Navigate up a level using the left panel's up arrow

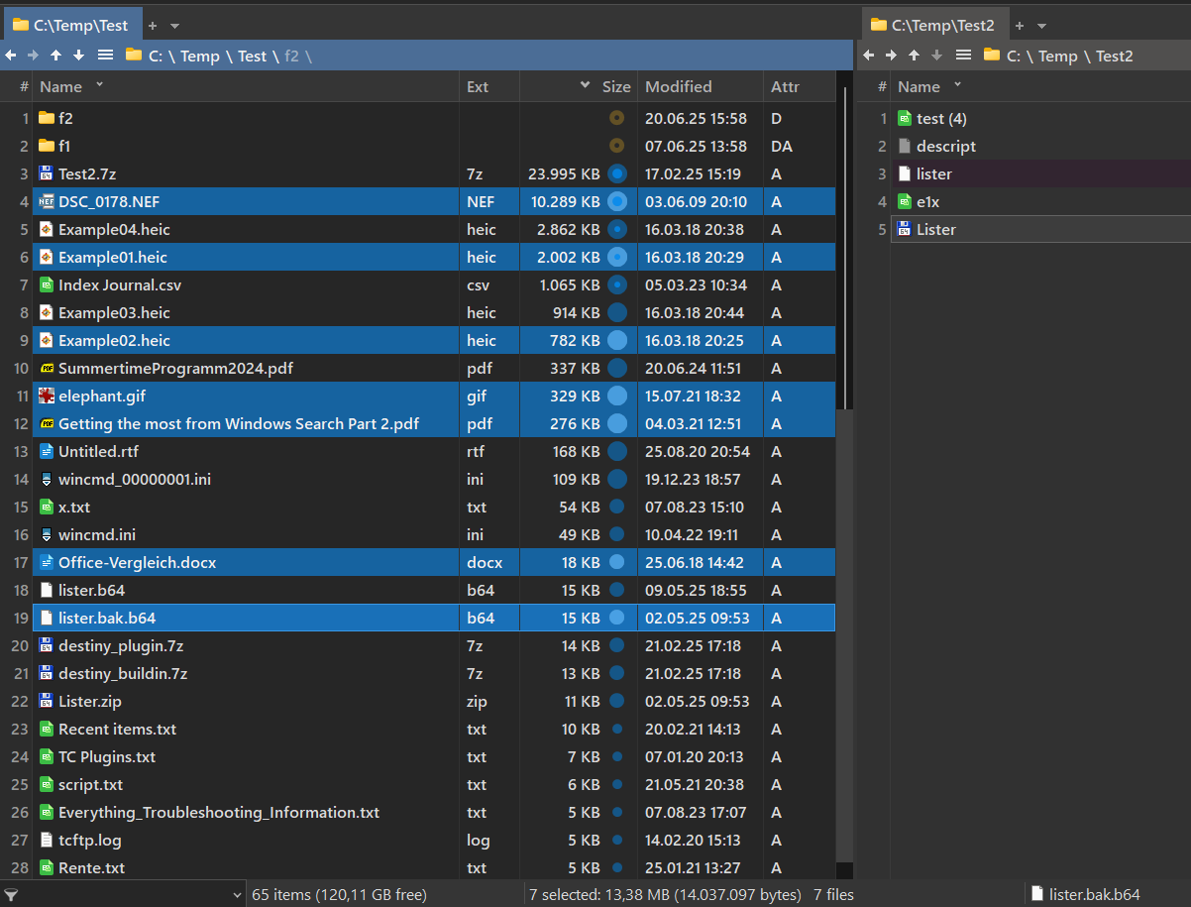[x=55, y=56]
